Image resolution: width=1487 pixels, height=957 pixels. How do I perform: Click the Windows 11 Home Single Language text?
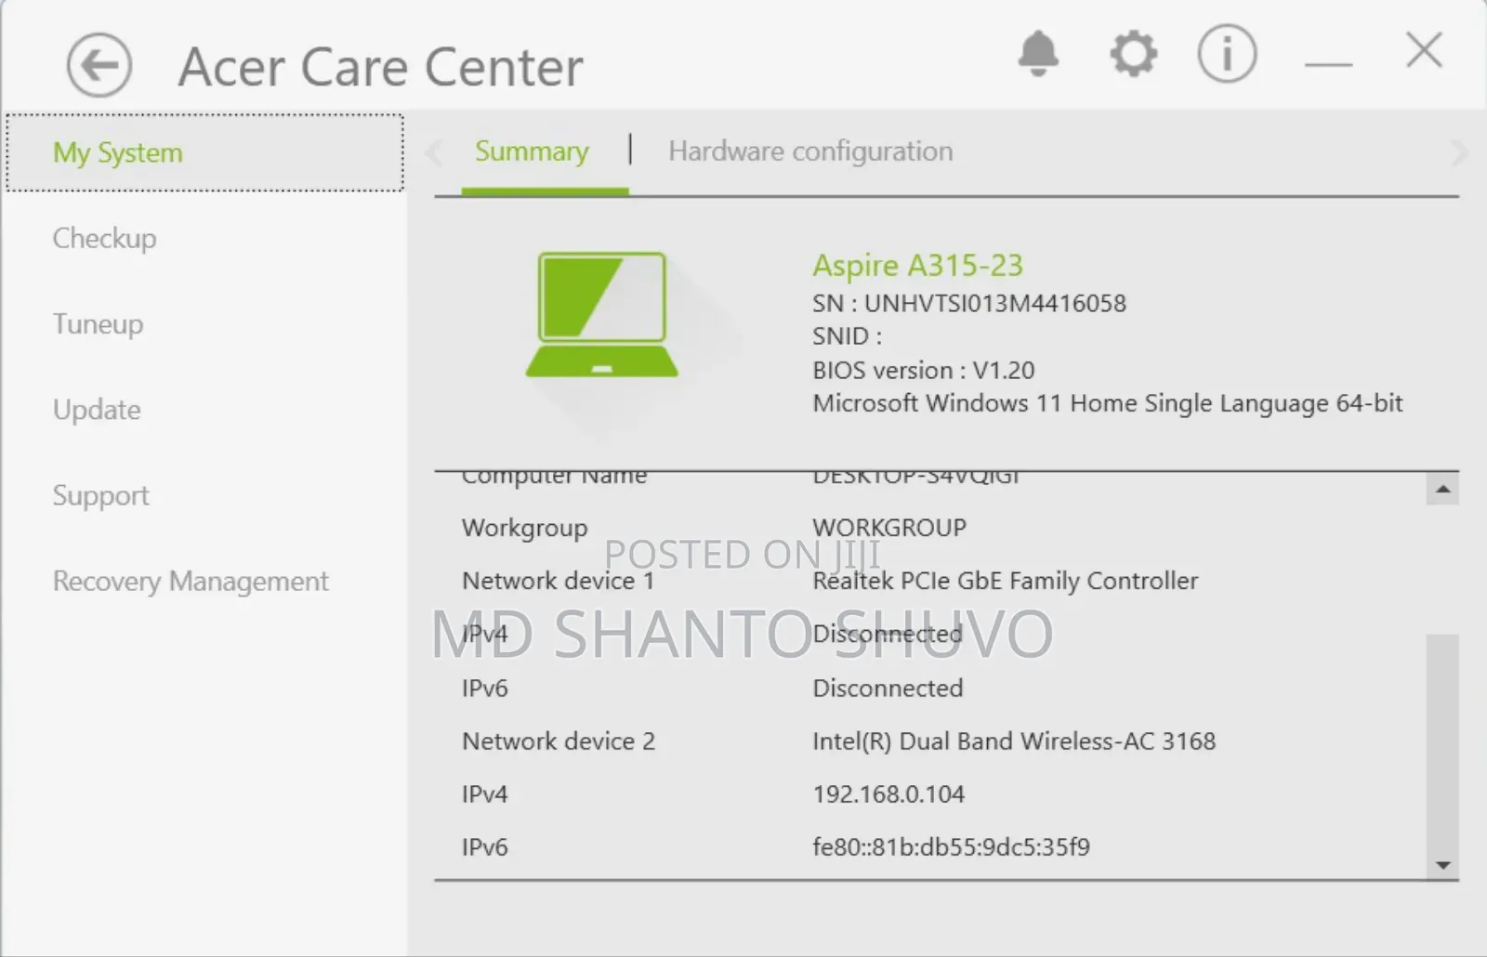(1107, 404)
